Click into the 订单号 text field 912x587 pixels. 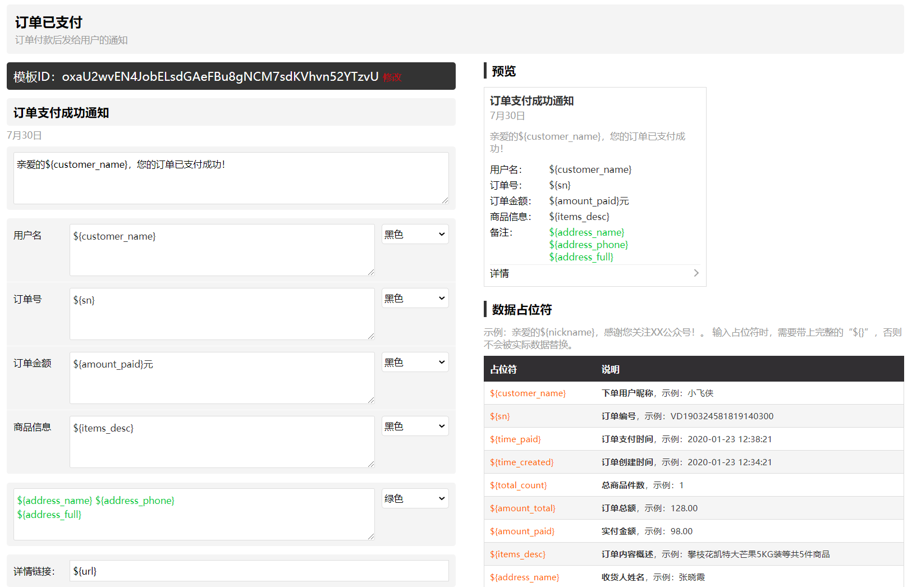pos(222,314)
